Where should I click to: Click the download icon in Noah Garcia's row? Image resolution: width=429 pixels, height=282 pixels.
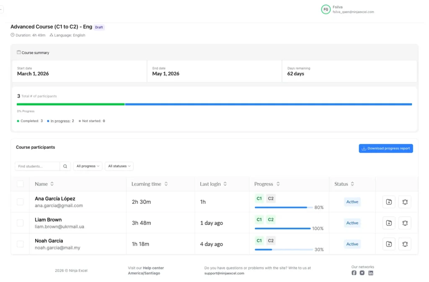pos(388,244)
